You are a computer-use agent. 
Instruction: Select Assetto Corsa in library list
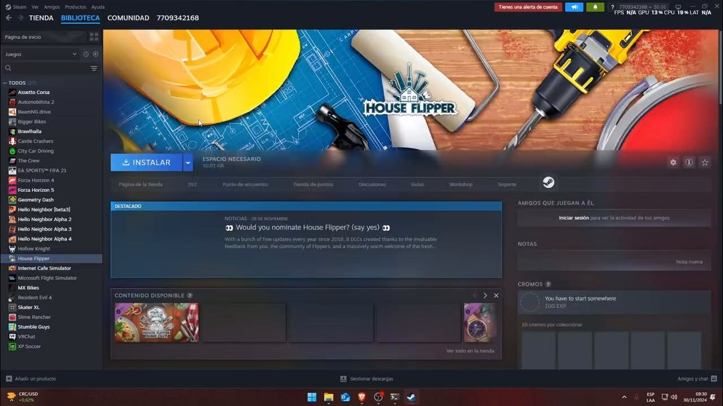click(x=33, y=92)
